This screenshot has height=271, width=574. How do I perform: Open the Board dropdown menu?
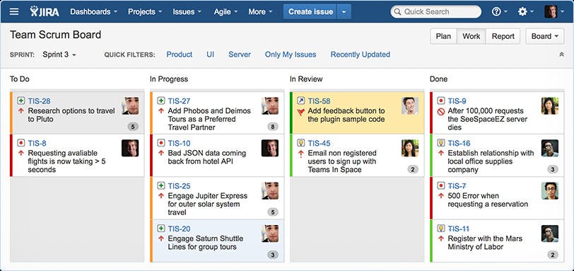click(x=545, y=36)
